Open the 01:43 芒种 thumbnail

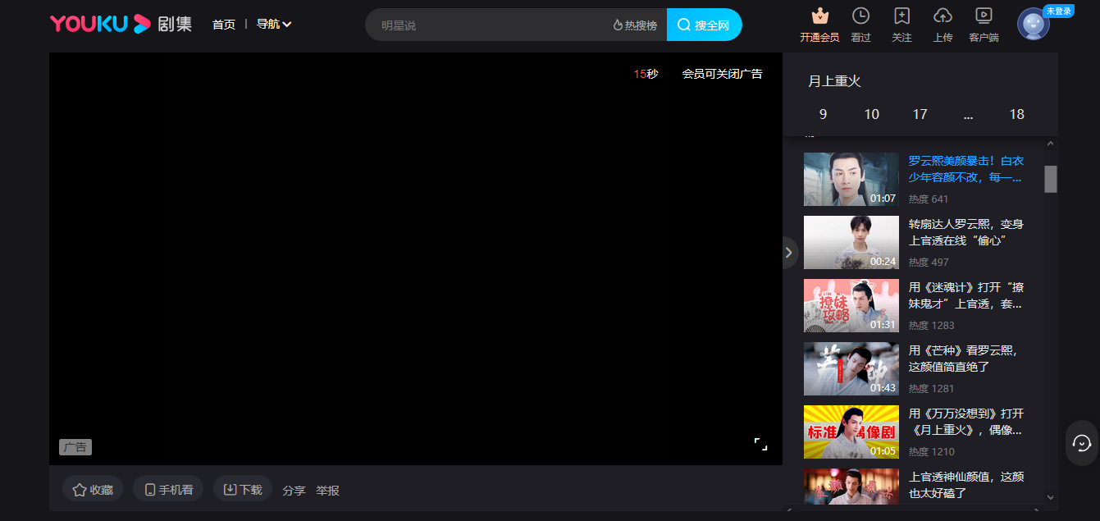[851, 368]
